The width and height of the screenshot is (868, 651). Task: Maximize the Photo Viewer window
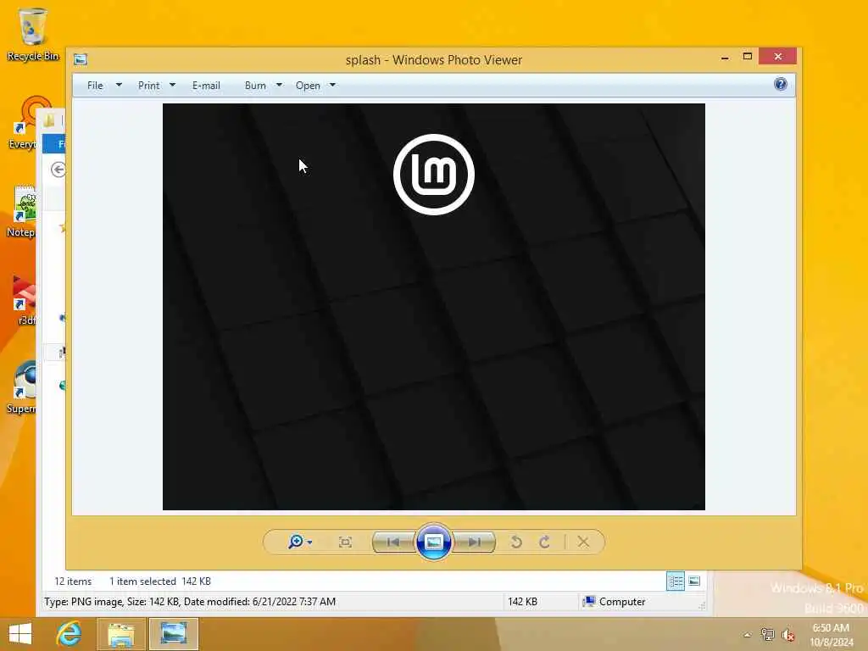point(748,57)
